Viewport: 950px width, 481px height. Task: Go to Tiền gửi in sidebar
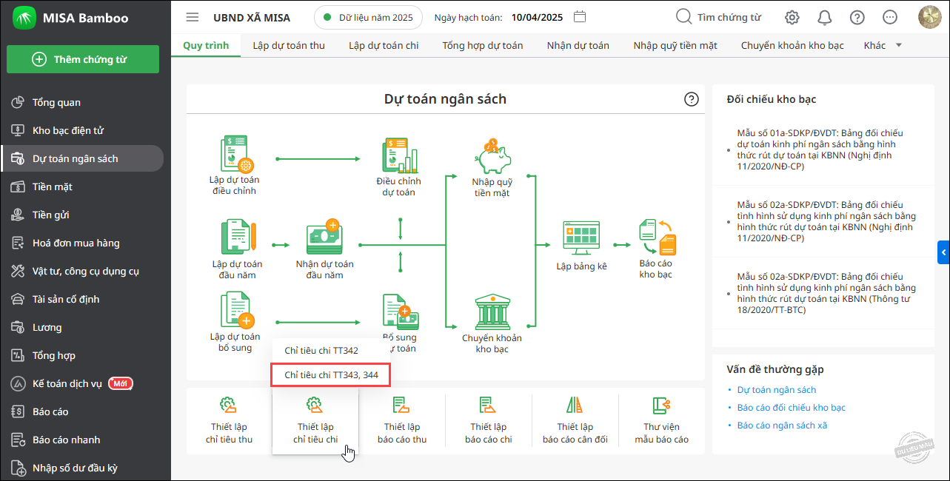(83, 215)
